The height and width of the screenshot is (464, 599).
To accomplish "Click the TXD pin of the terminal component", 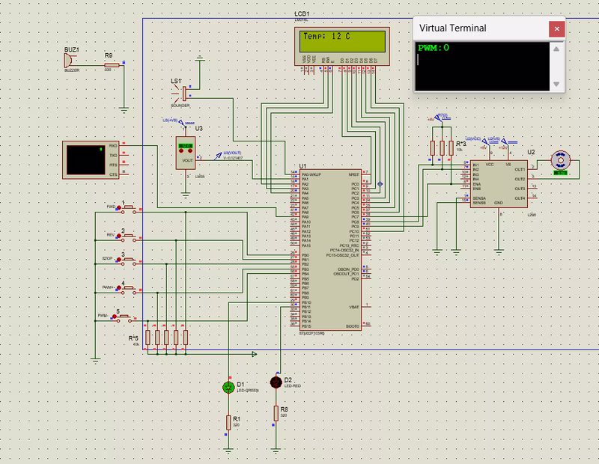I will (x=113, y=156).
